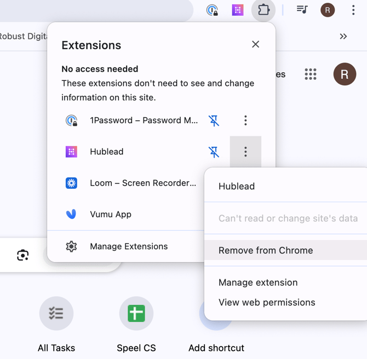This screenshot has width=367, height=359.
Task: Click the 1Password icon in Chrome toolbar
Action: pos(212,10)
